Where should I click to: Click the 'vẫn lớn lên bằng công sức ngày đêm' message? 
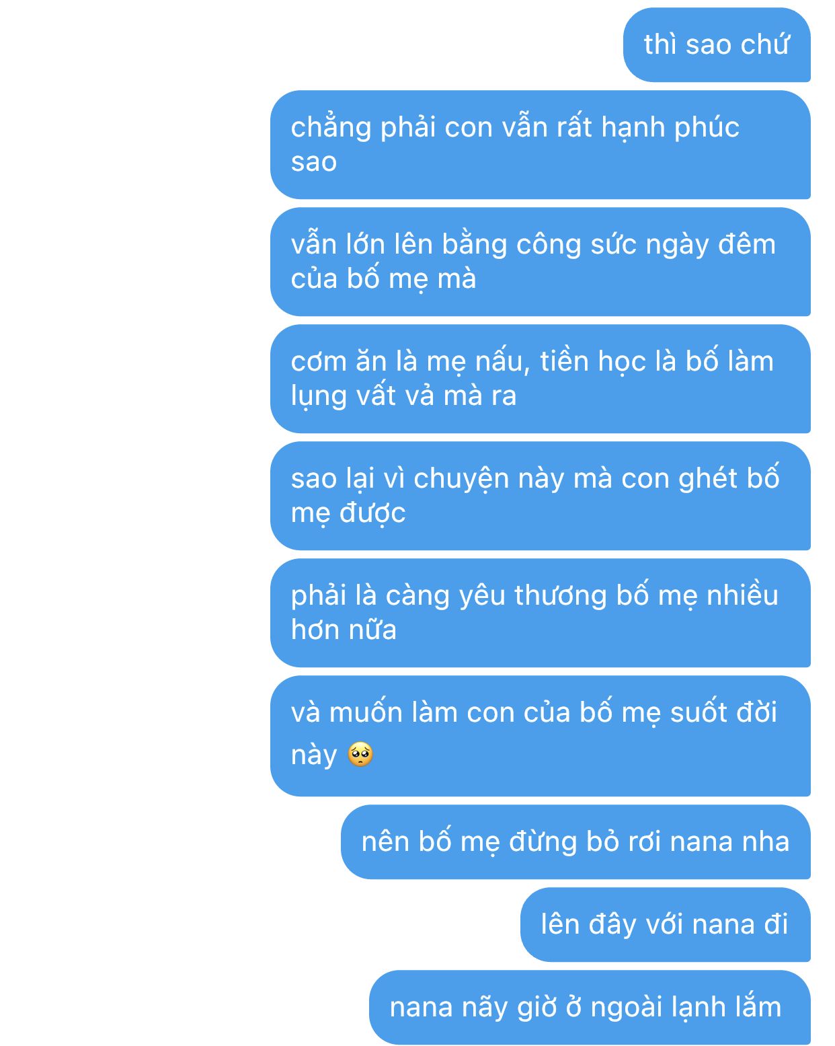coord(541,262)
